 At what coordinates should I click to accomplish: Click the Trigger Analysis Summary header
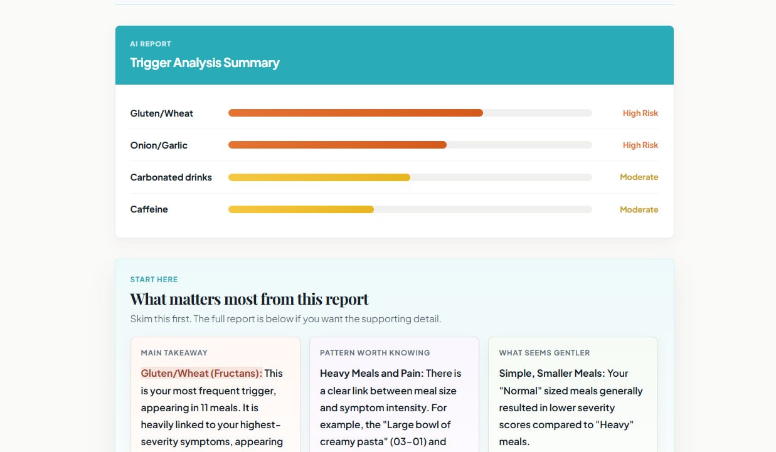(205, 63)
